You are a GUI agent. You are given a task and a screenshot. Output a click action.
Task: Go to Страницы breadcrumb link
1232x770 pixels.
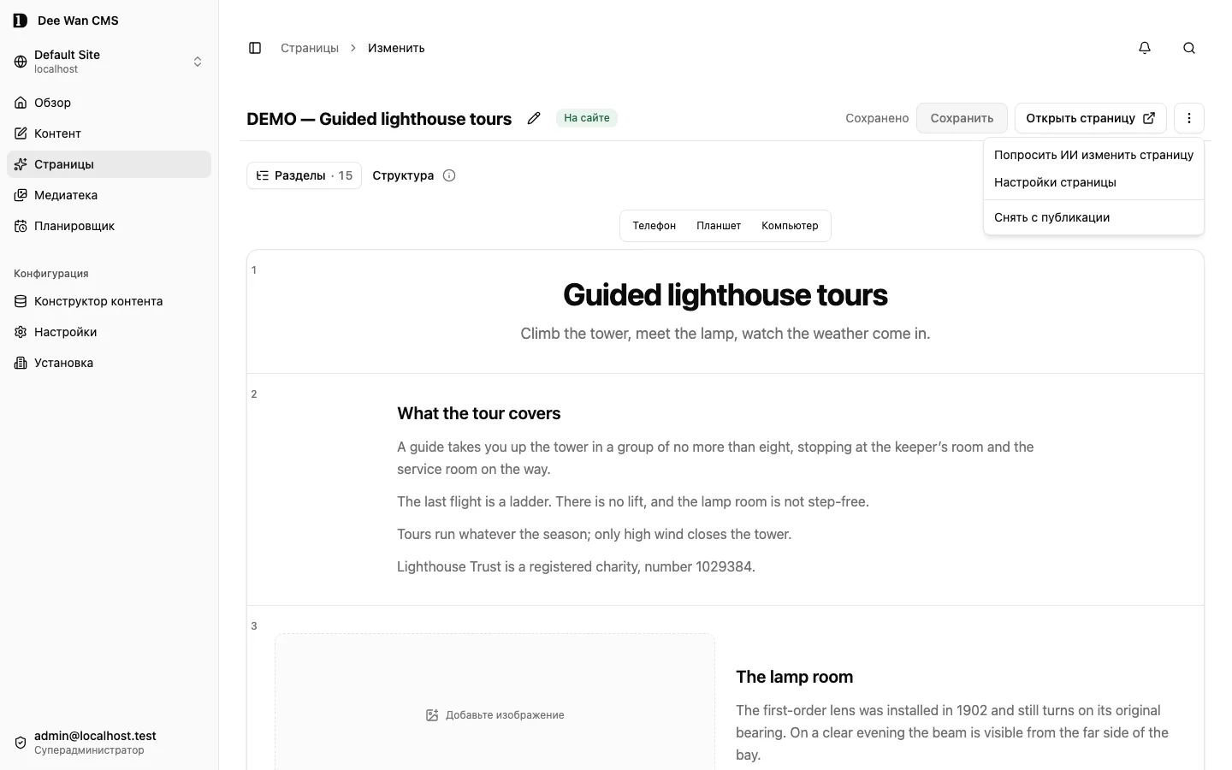click(x=310, y=48)
